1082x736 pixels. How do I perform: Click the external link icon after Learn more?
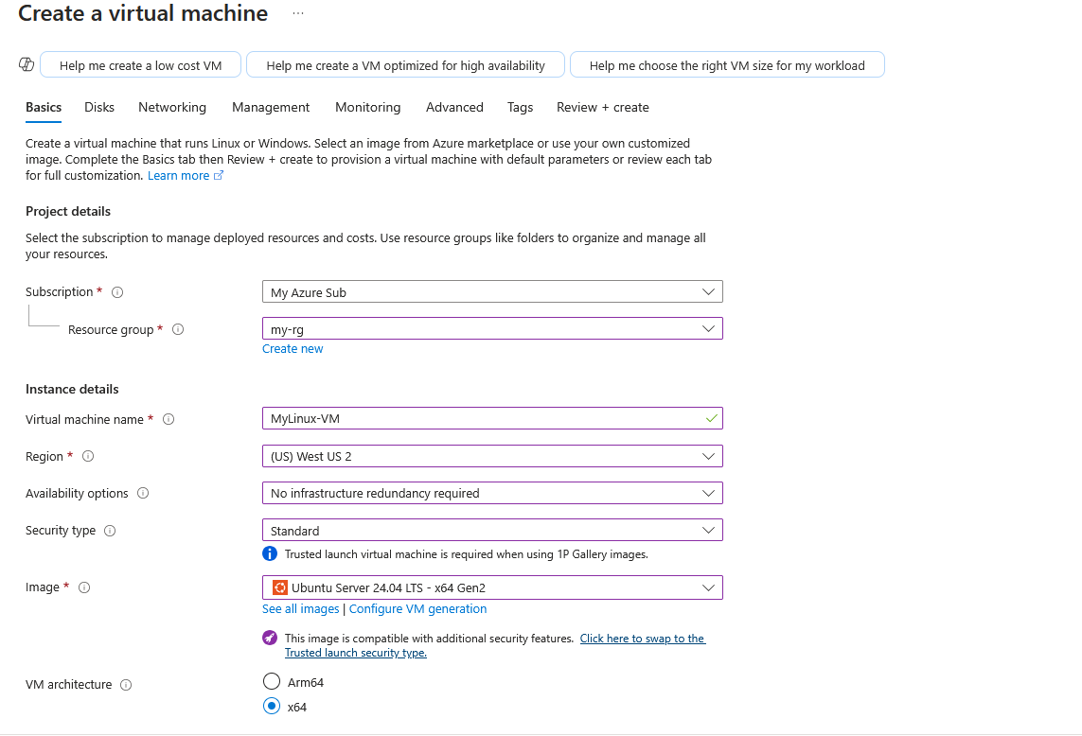click(x=219, y=175)
